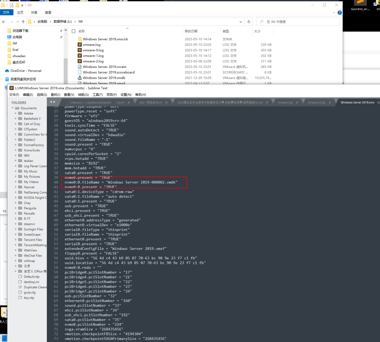The image size is (380, 342).
Task: Click the Sublime Text tab-forward arrow
Action: (54, 102)
